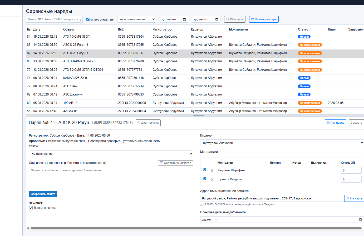Select row 80 АТЗ SHAKMAN 364Б
364x236 pixels.
(x=195, y=62)
